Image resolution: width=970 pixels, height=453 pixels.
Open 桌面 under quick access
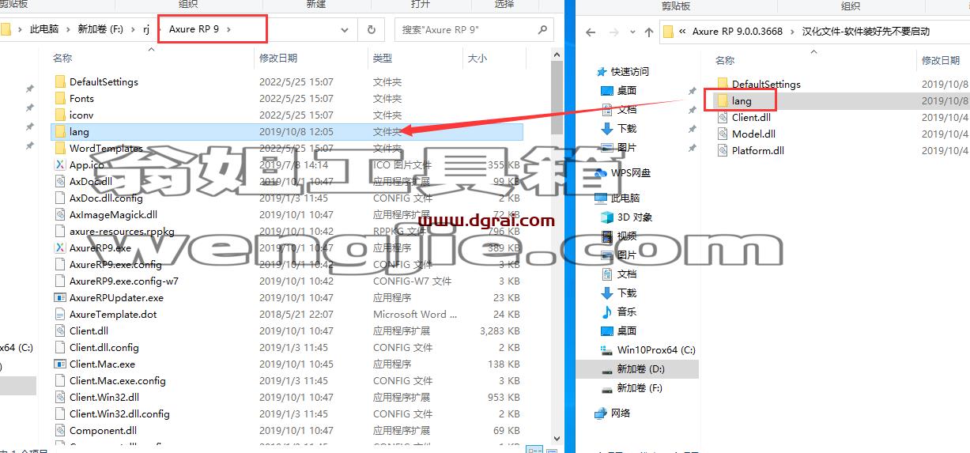(x=627, y=90)
